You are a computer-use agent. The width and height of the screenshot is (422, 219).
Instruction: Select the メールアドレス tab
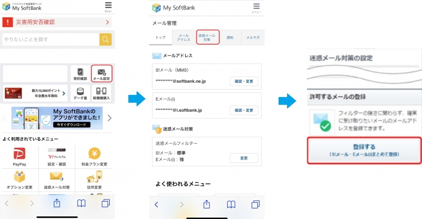(184, 37)
